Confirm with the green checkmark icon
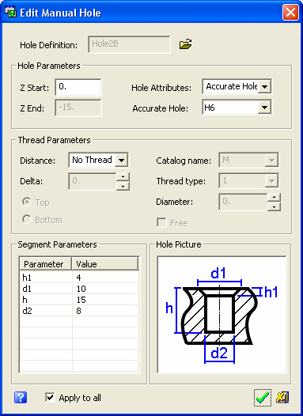Screen dimensions: 303x416 pos(262,398)
